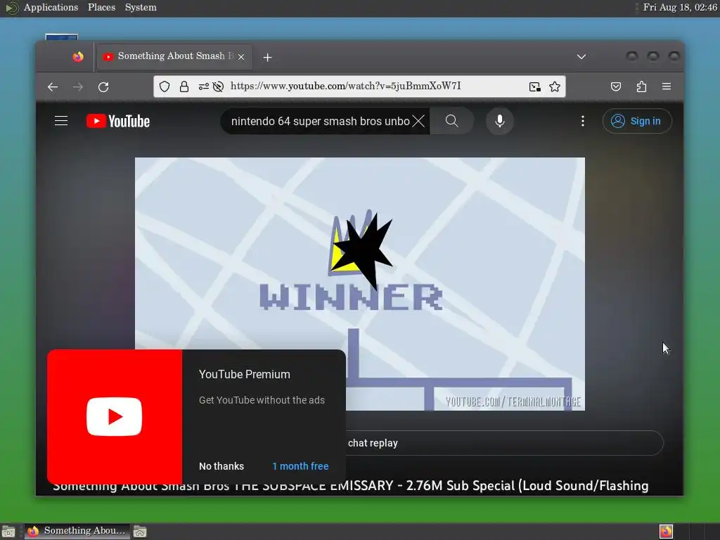720x540 pixels.
Task: Click the YouTube Premium heading text
Action: coord(244,374)
